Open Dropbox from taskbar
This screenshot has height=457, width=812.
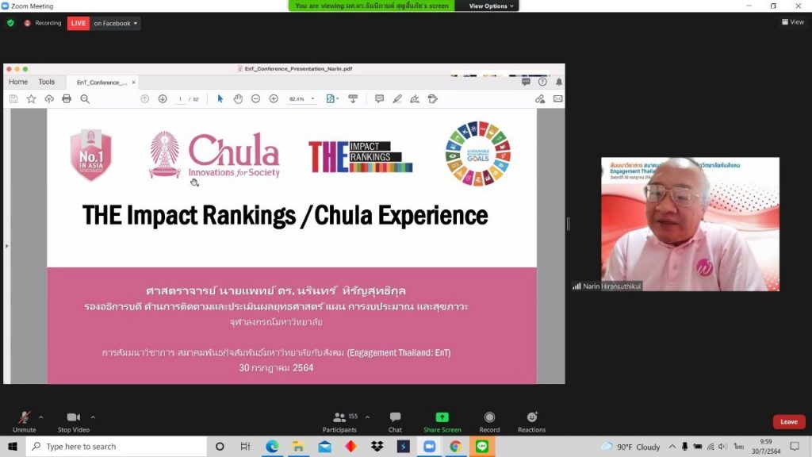tap(377, 446)
